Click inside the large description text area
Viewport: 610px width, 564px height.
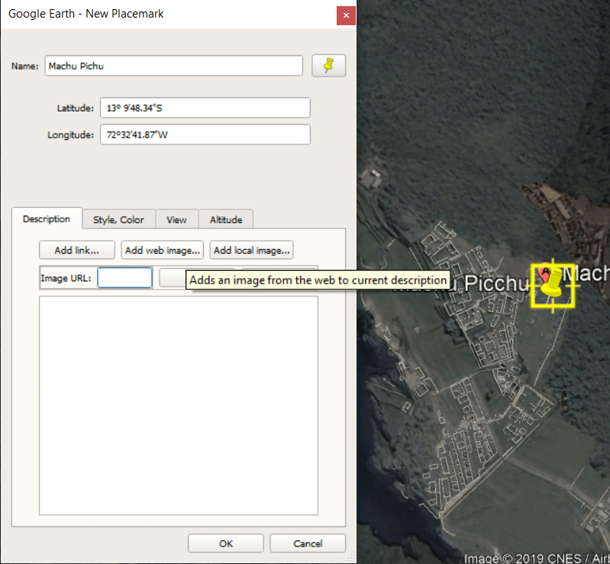(x=179, y=406)
